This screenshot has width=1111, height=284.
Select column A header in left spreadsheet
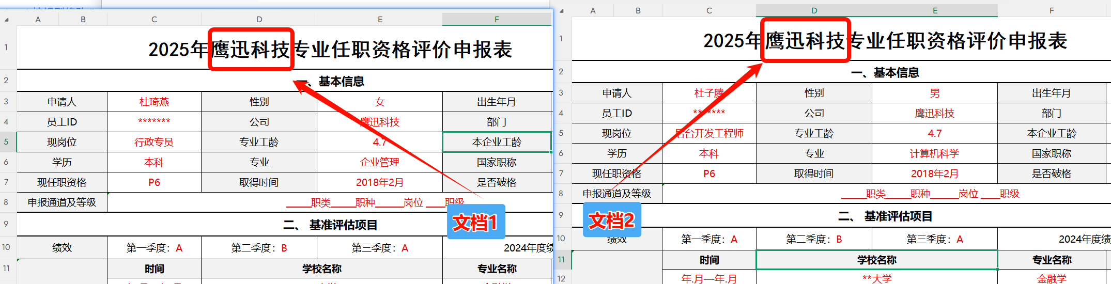point(38,20)
